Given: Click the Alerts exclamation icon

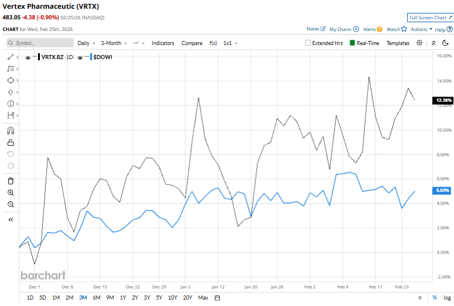Looking at the screenshot, I should [x=380, y=29].
